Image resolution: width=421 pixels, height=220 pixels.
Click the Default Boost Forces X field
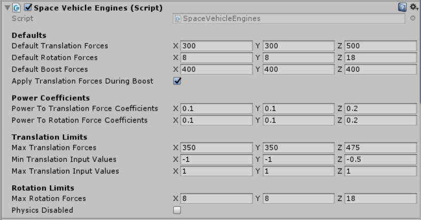[x=217, y=69]
